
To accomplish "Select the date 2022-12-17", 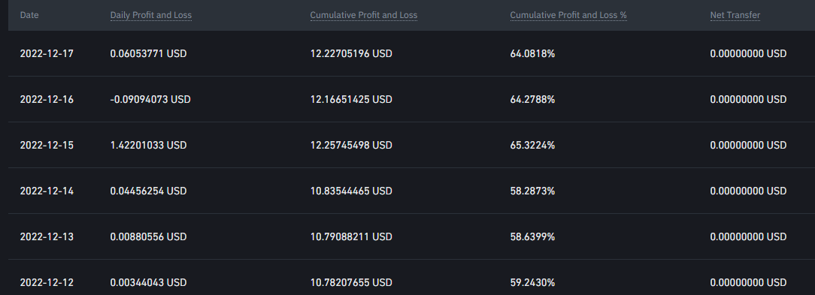I will (x=47, y=53).
